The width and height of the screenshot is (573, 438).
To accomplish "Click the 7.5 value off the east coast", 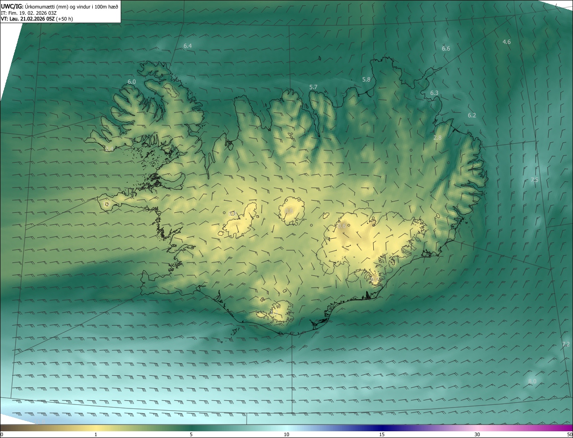I will point(534,180).
